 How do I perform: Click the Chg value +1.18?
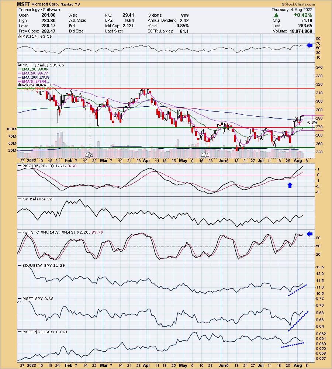(x=307, y=20)
